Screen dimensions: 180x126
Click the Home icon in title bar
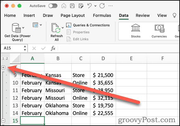pyautogui.click(x=64, y=6)
